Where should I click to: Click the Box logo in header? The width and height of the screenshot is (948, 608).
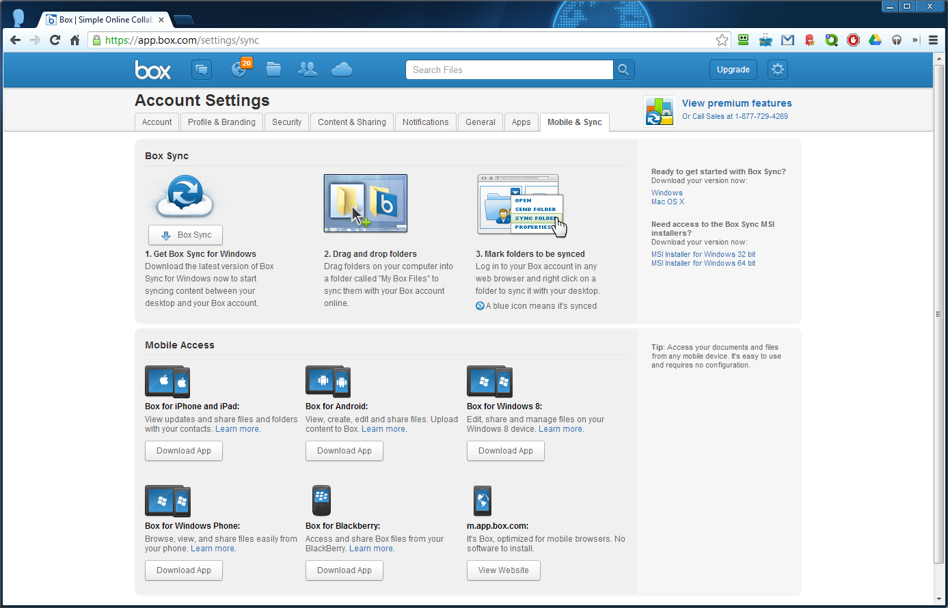pyautogui.click(x=153, y=70)
